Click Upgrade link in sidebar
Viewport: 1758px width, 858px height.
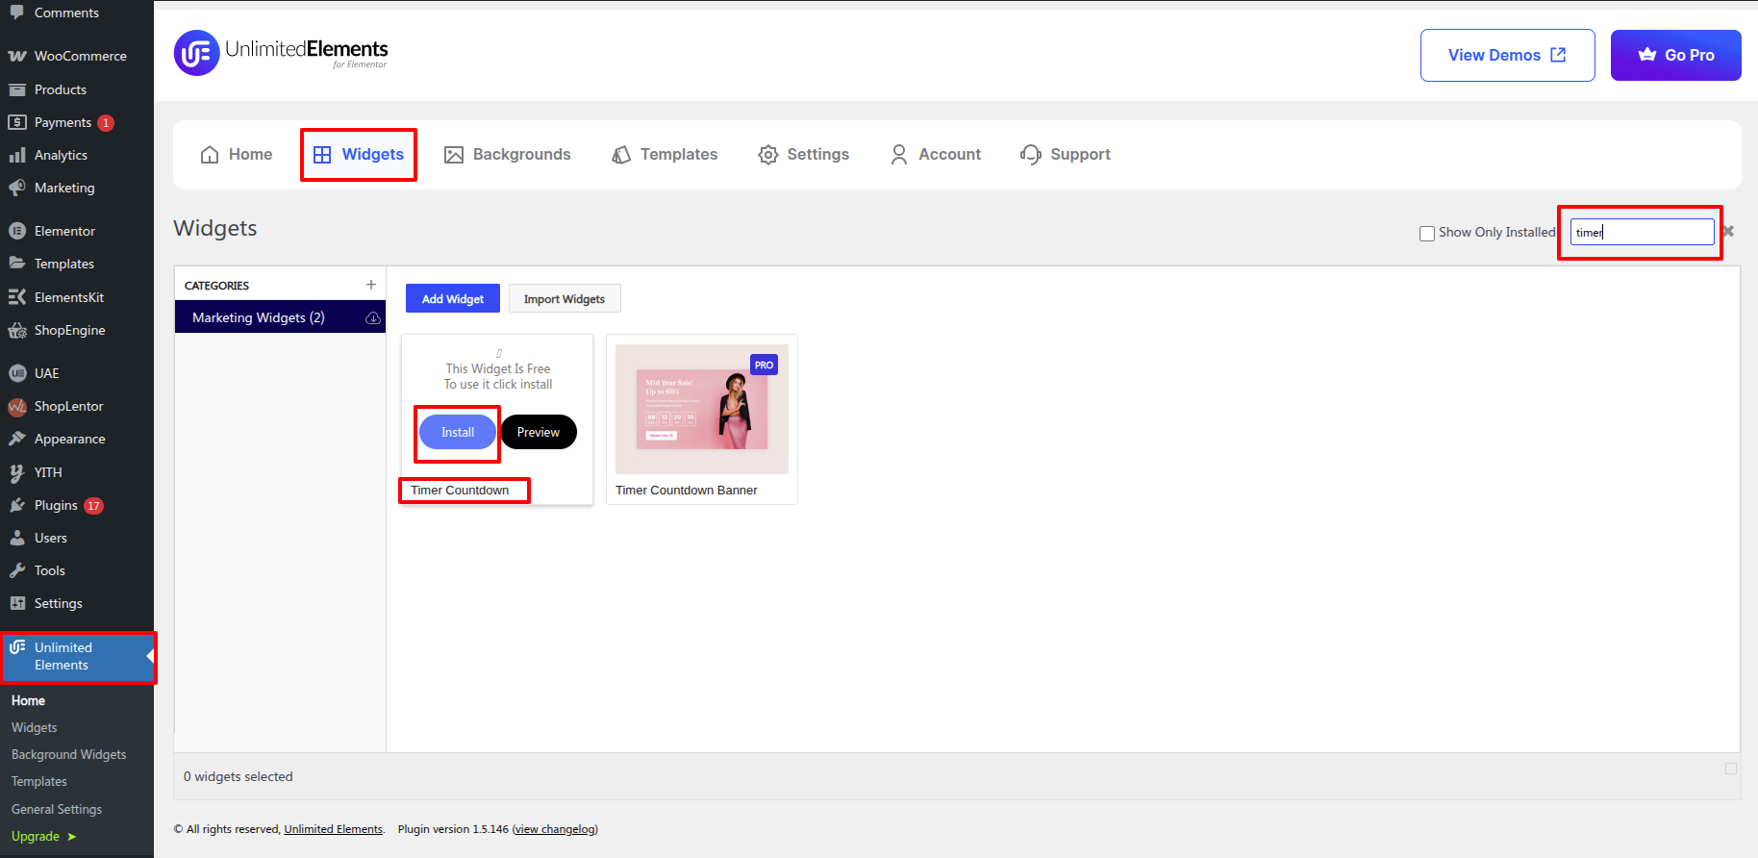click(x=43, y=836)
